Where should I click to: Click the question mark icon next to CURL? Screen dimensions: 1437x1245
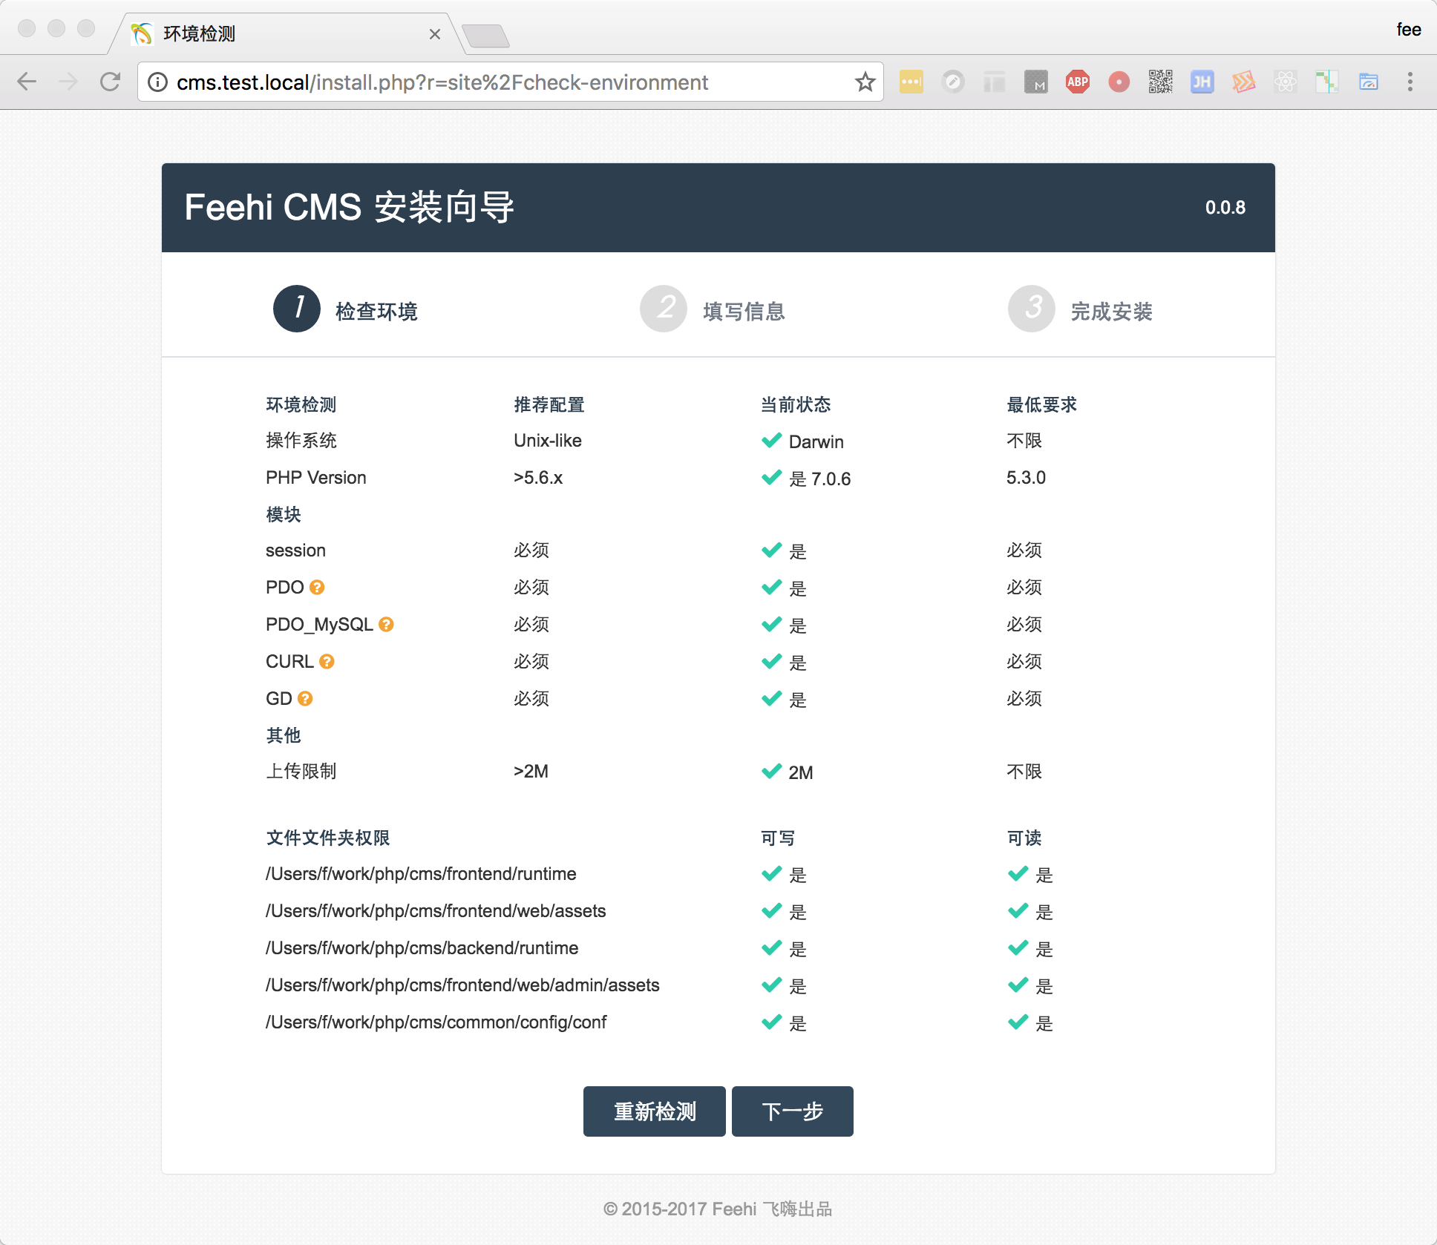tap(327, 662)
